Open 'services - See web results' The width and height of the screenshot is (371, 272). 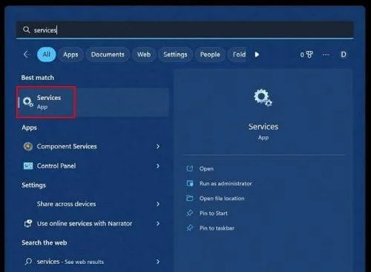93,262
